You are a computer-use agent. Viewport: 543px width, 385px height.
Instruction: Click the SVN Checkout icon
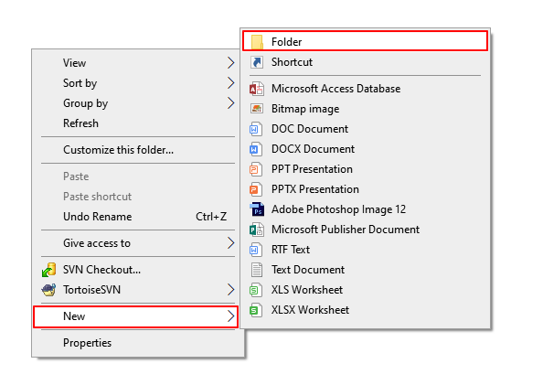(x=48, y=270)
